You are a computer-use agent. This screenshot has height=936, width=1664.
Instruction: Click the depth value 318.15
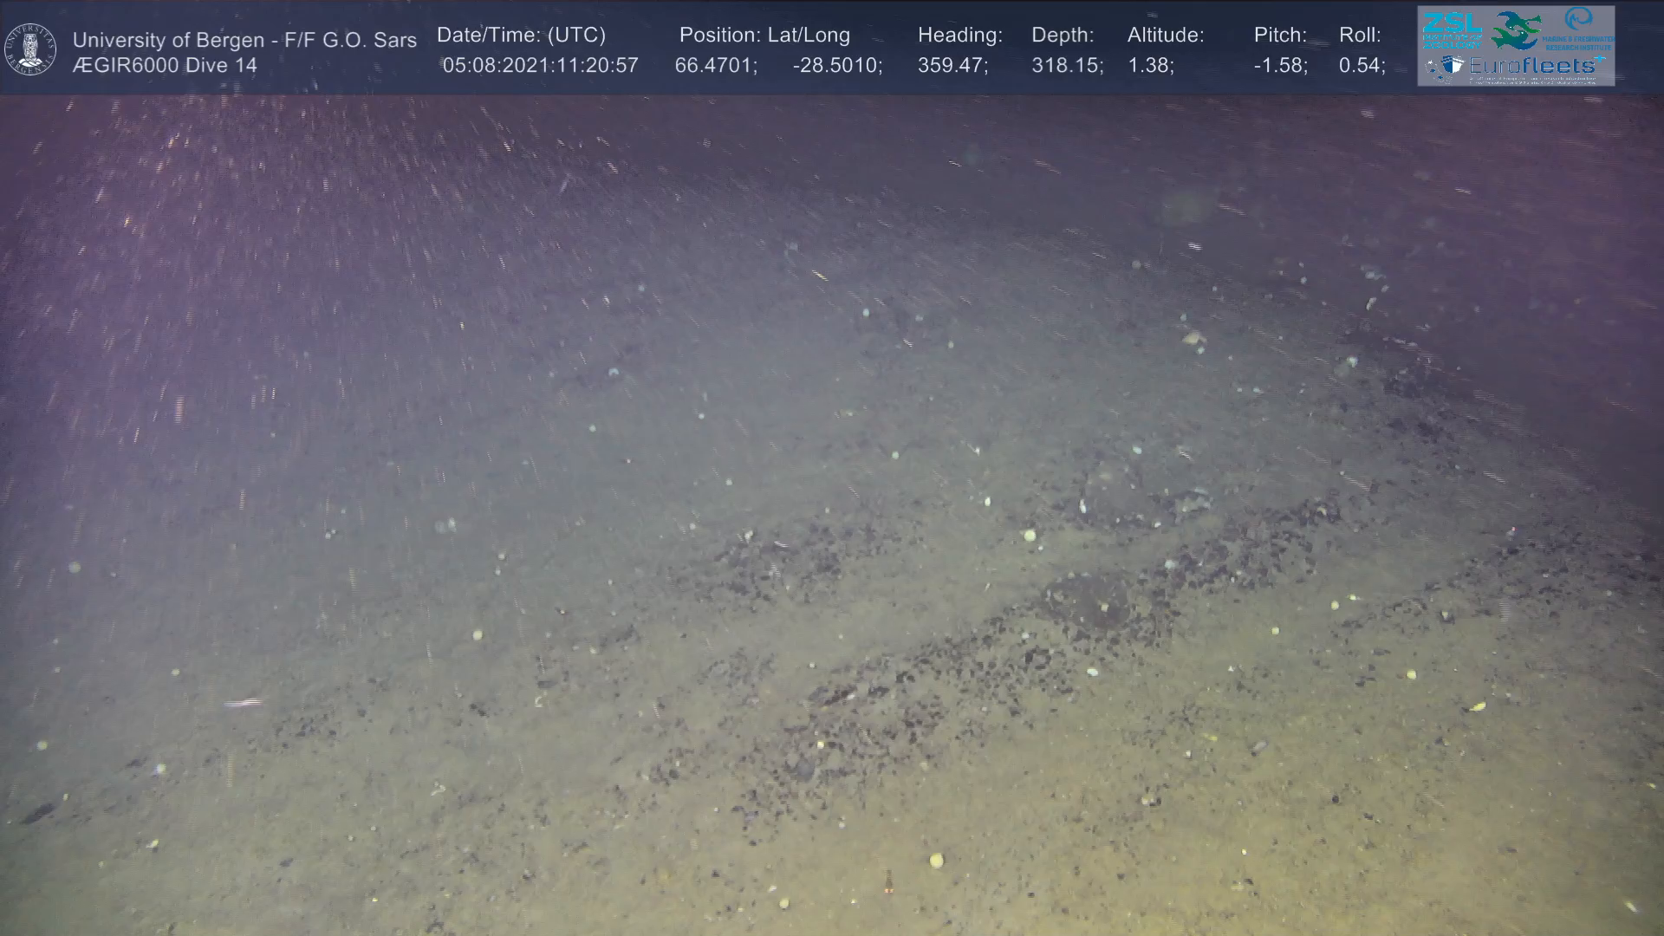coord(1066,66)
